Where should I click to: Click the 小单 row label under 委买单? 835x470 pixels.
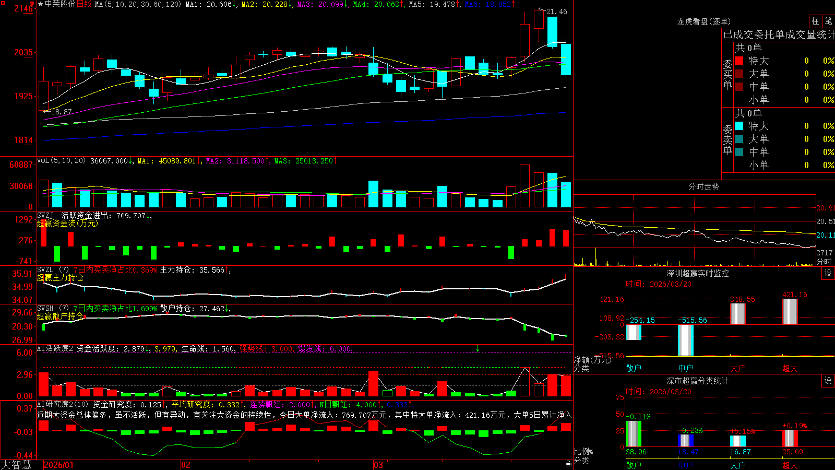click(759, 100)
